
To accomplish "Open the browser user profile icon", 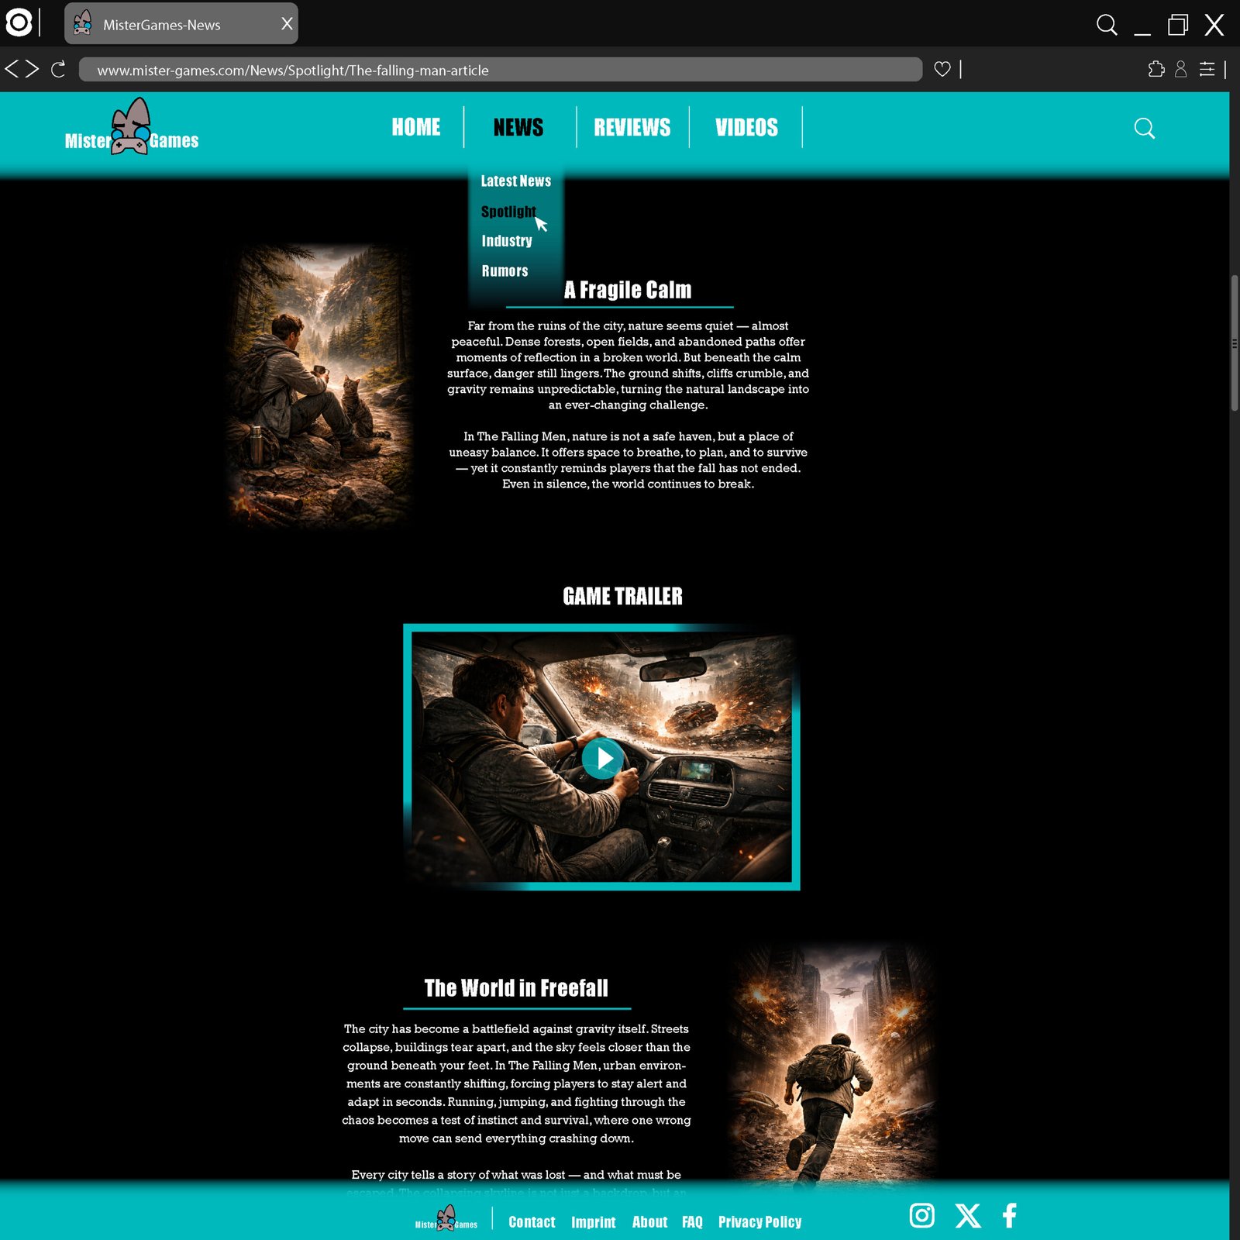I will point(1180,70).
